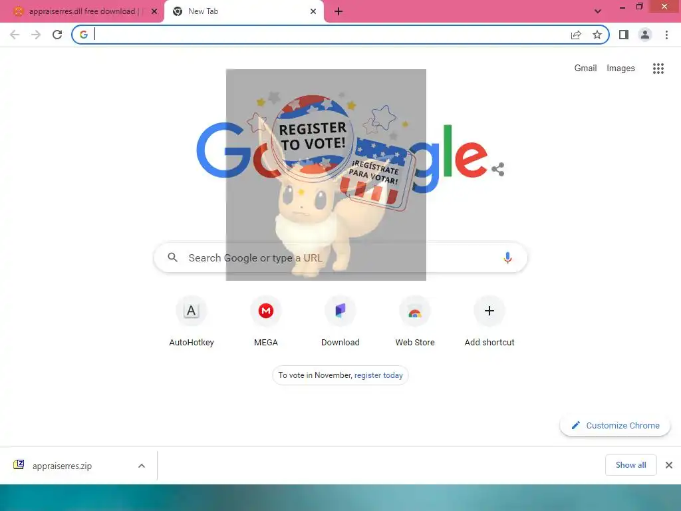Switch to the appraiserres.dll free download tab
The image size is (681, 511).
click(x=82, y=11)
